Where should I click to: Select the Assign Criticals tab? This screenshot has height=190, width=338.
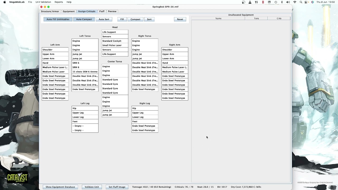[x=87, y=11]
